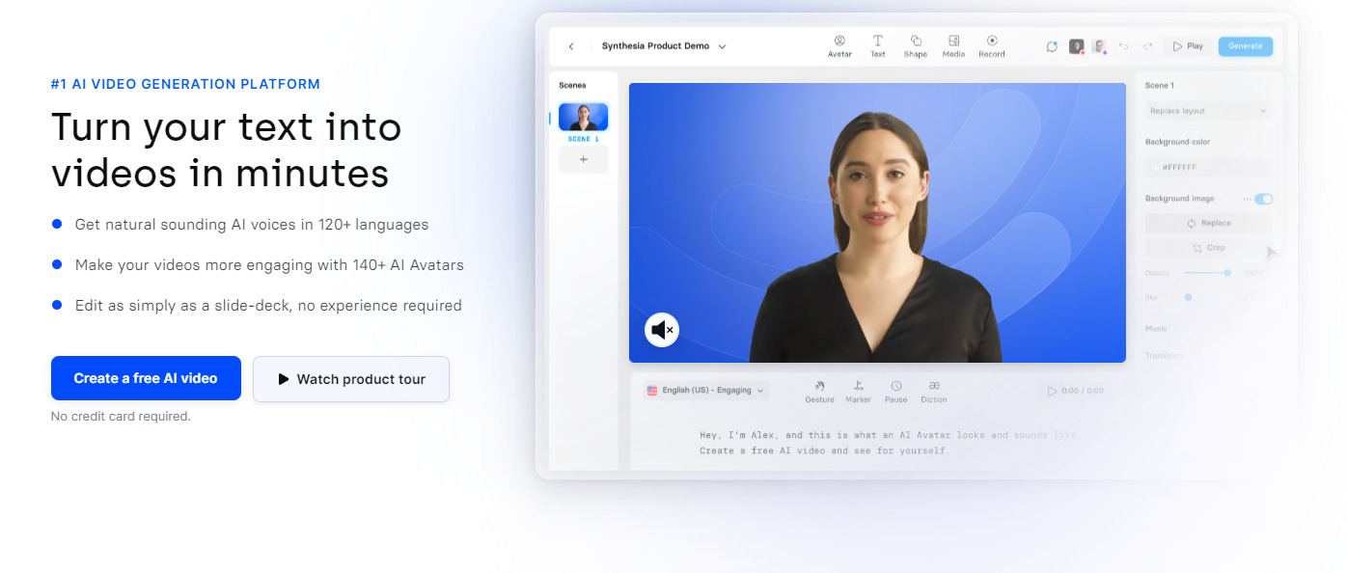Undo the last edit
The image size is (1347, 573).
pos(1123,46)
